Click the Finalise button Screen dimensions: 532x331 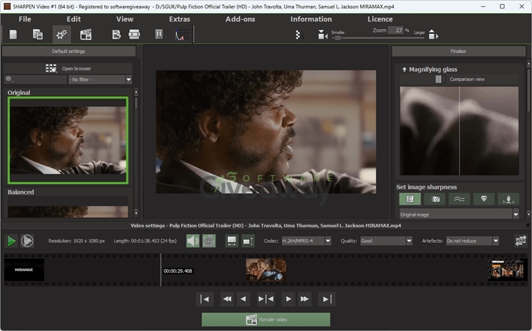tap(458, 51)
